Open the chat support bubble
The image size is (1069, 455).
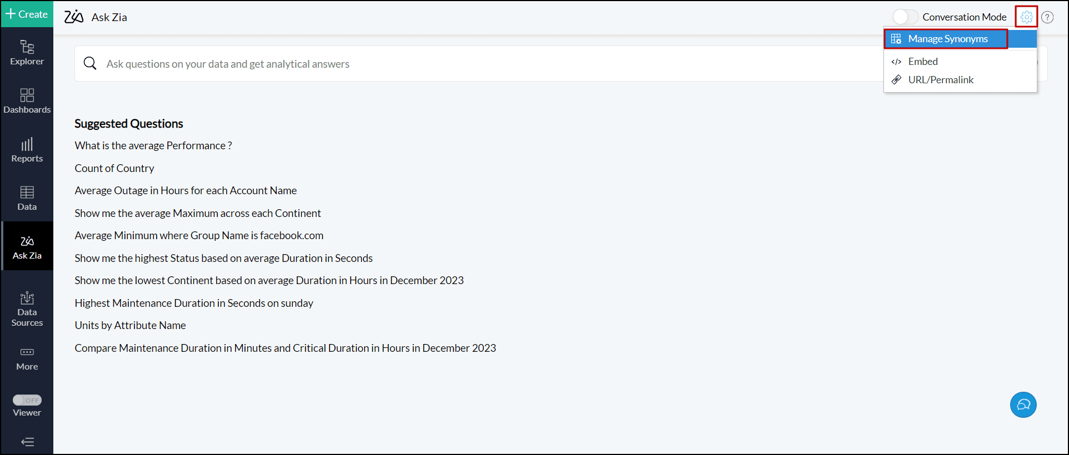pos(1023,405)
